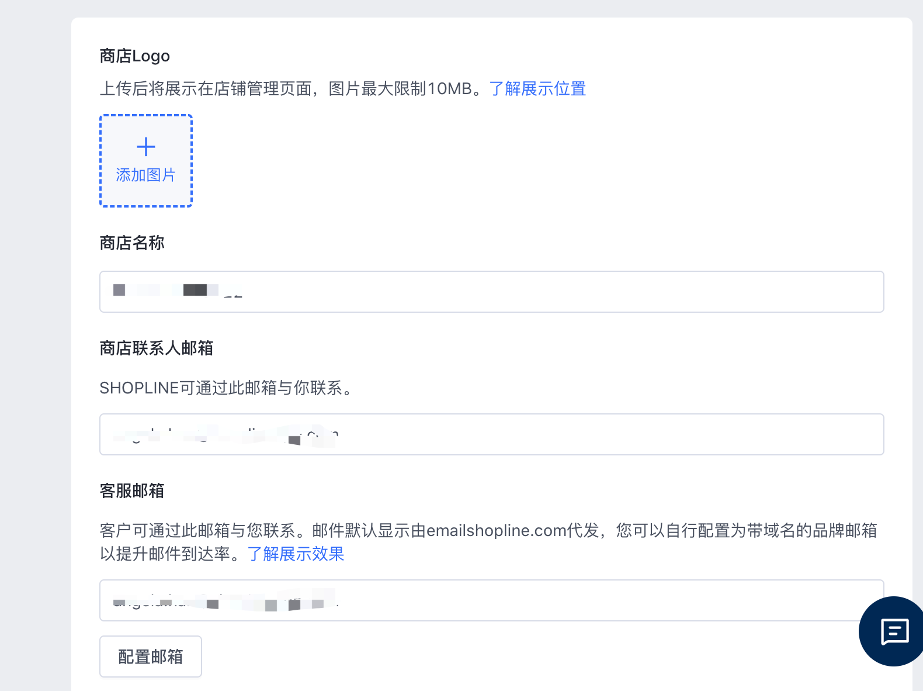Open the 了解展示位置 link
The width and height of the screenshot is (923, 691).
point(537,89)
